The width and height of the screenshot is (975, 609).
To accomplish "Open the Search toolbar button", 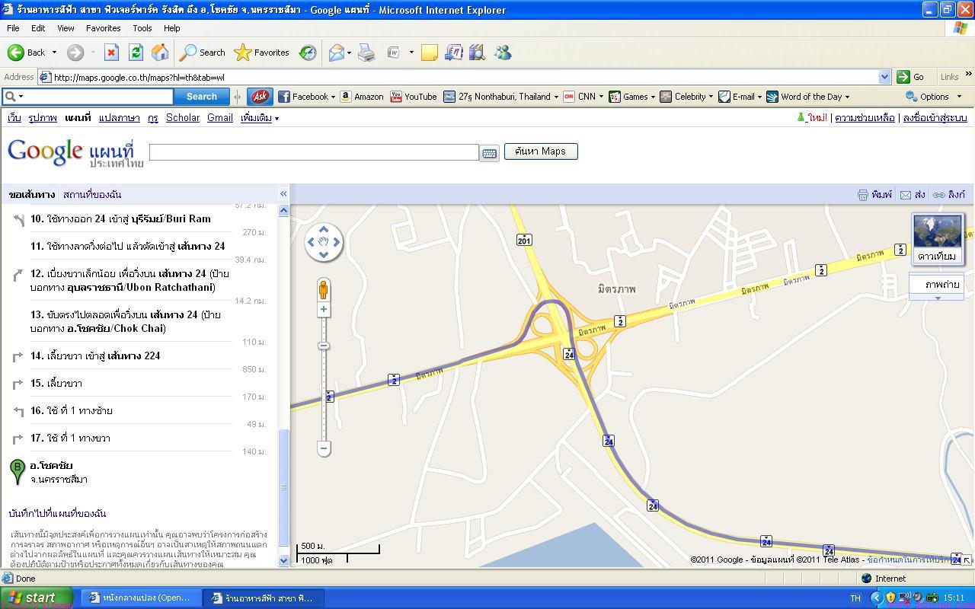I will 202,53.
